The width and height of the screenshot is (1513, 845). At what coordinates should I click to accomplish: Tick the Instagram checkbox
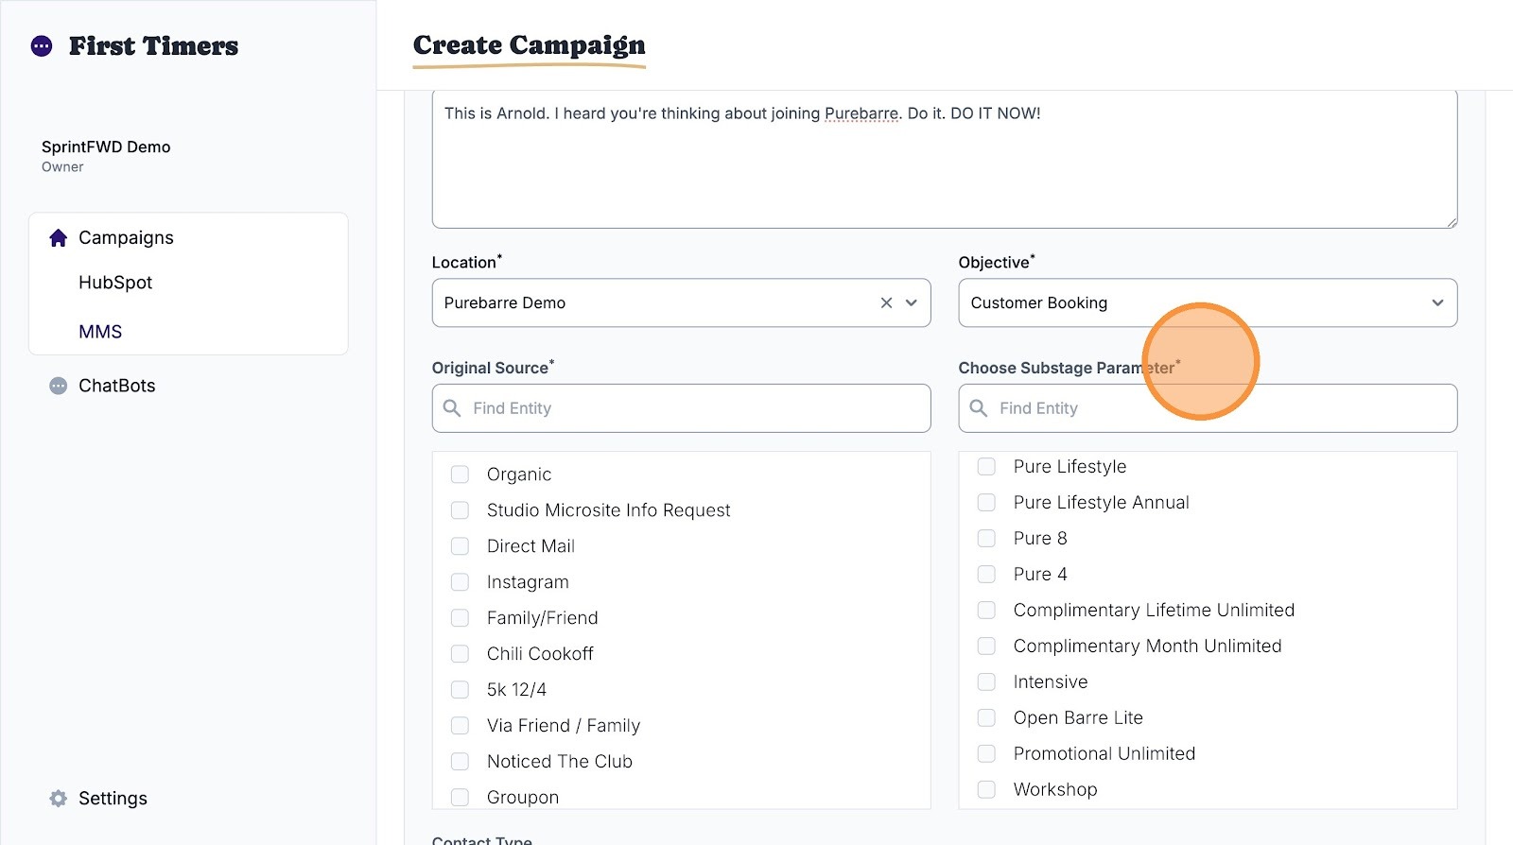tap(461, 582)
